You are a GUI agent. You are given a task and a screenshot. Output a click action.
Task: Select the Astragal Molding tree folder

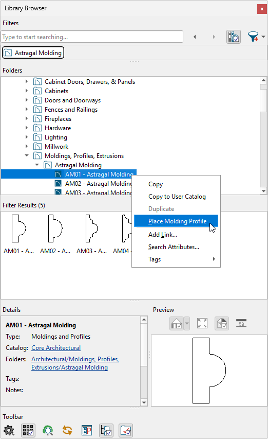[78, 165]
